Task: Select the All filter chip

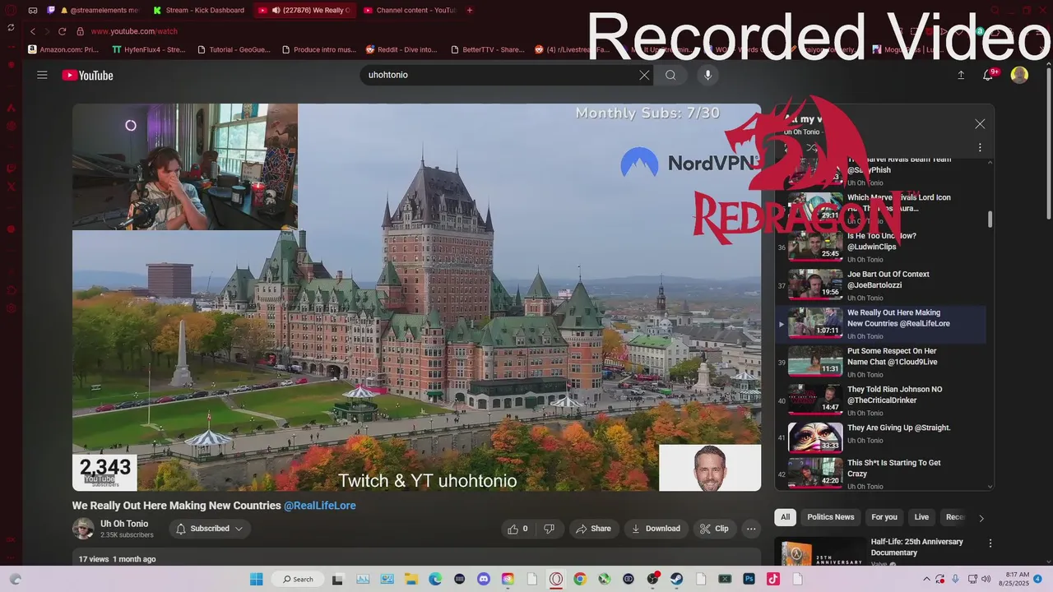Action: (785, 517)
